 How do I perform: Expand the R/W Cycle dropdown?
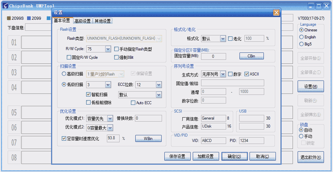click(x=108, y=49)
